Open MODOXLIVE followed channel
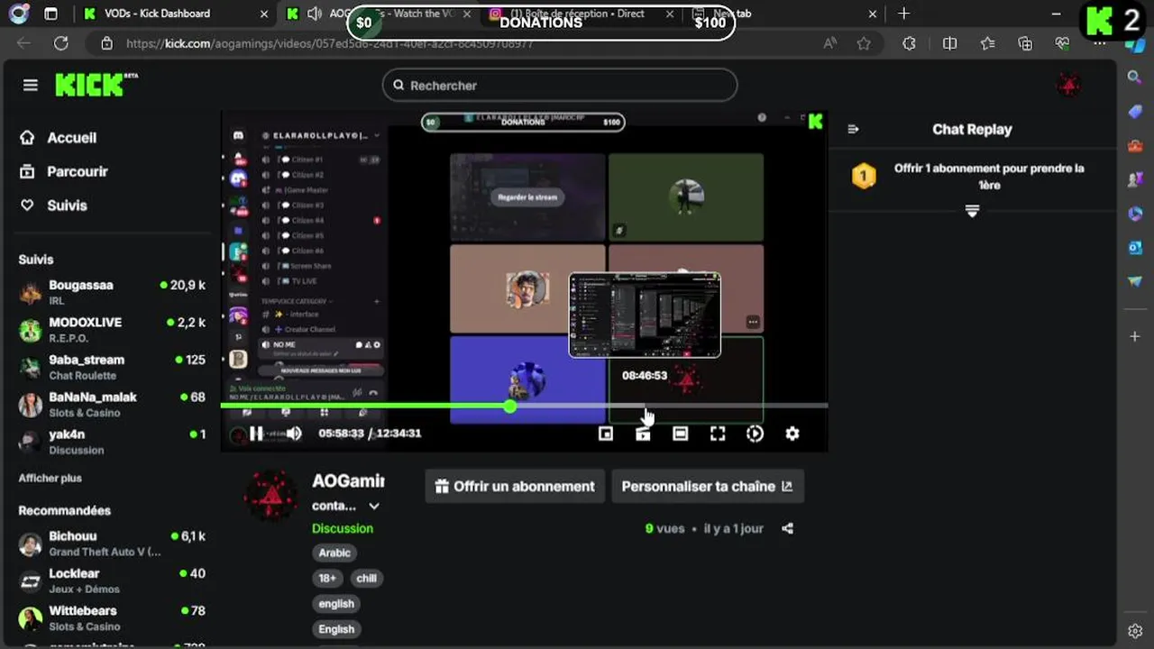Screen dimensions: 1154x649 (112, 329)
